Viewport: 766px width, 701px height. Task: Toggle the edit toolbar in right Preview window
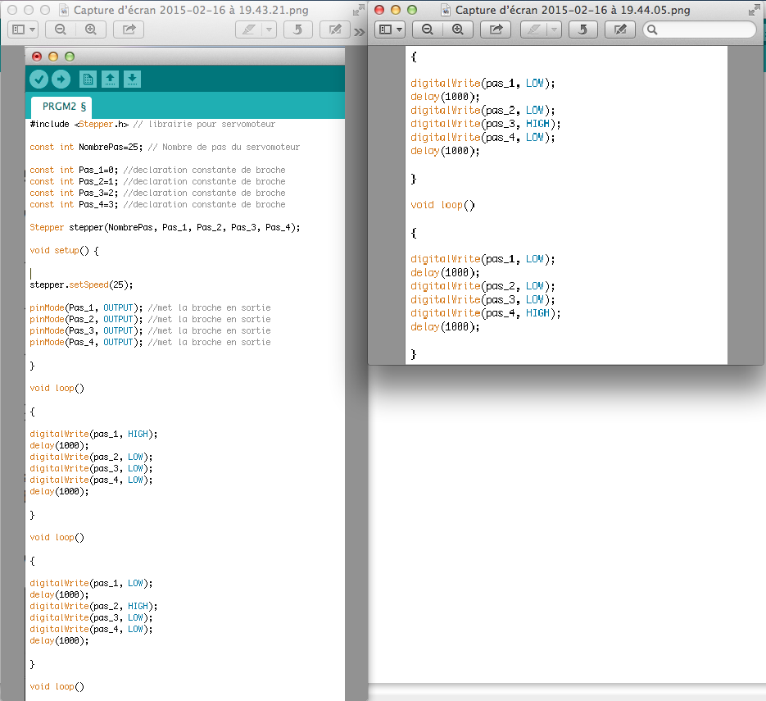[620, 30]
